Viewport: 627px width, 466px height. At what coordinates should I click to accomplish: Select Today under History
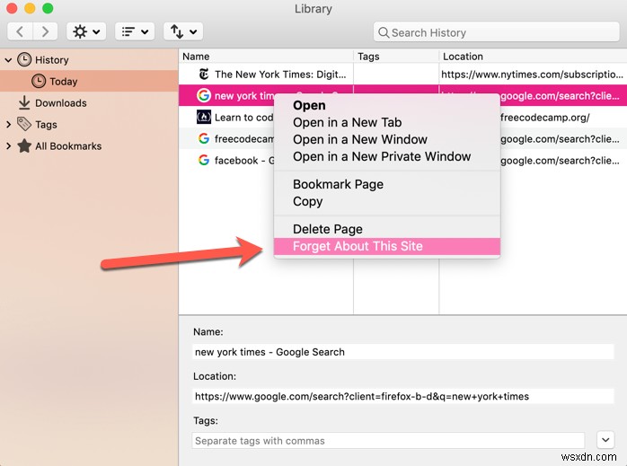click(89, 81)
